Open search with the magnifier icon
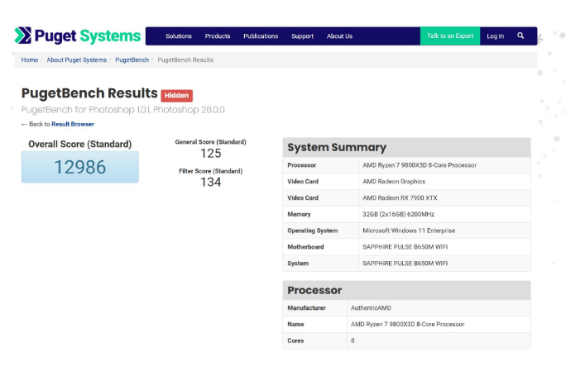The image size is (566, 366). click(520, 36)
